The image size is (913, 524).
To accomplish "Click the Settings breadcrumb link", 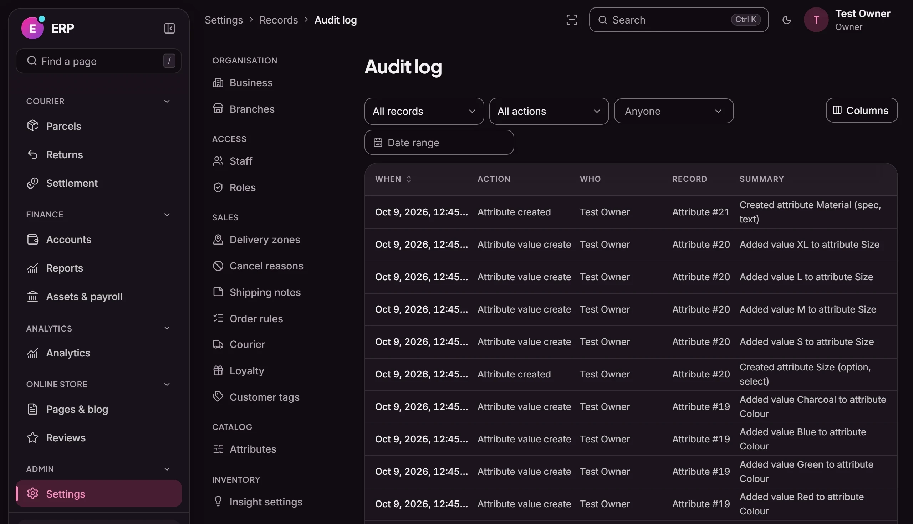I will (x=224, y=20).
